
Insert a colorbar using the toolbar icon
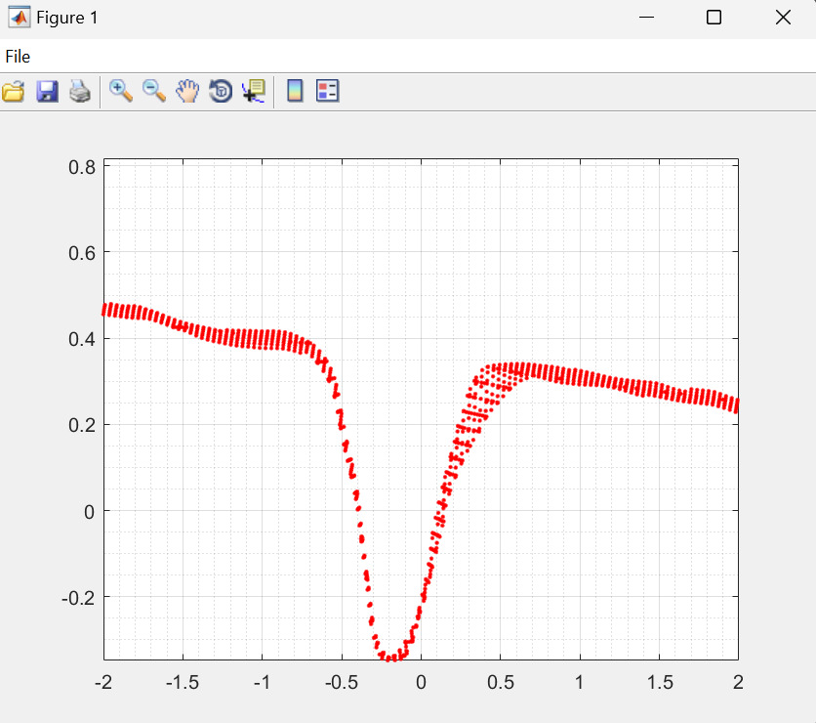tap(295, 92)
